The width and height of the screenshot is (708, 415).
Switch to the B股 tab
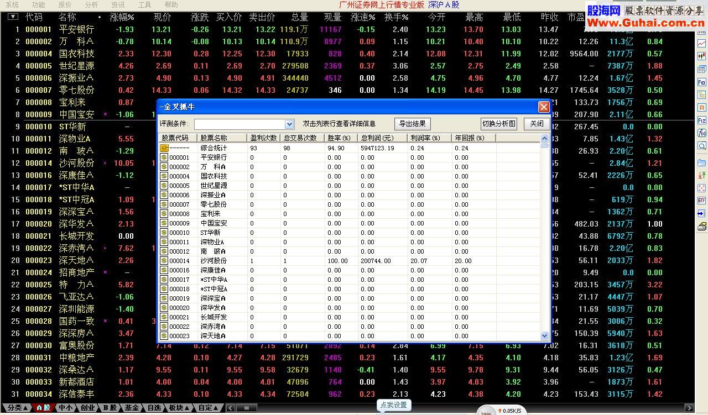point(110,408)
